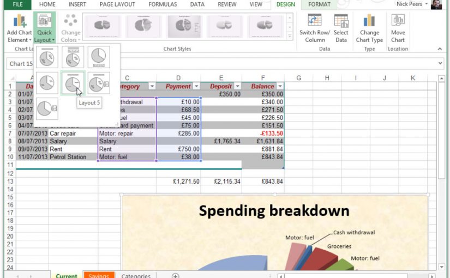Viewport: 450px width, 278px height.
Task: Click the Cash withdrawal chart label
Action: 354,233
